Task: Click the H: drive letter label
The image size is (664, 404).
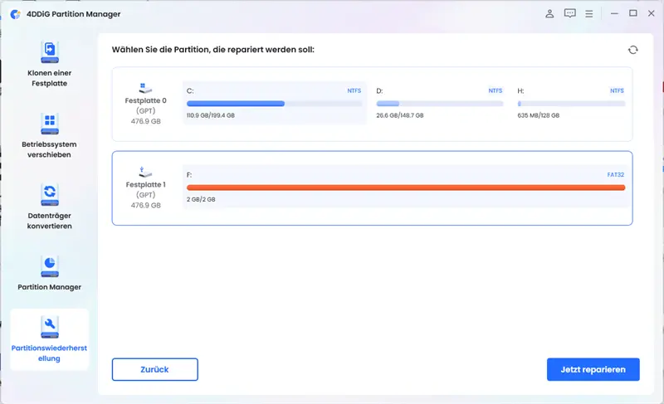Action: [520, 91]
